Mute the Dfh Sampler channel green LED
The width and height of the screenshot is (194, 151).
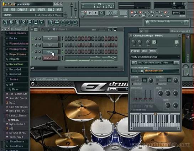point(32,58)
